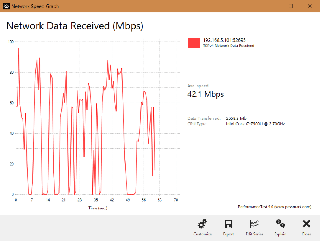Screen dimensions: 320x241
Task: Click the 56 tick on the time axis
Action: pyautogui.click(x=144, y=200)
